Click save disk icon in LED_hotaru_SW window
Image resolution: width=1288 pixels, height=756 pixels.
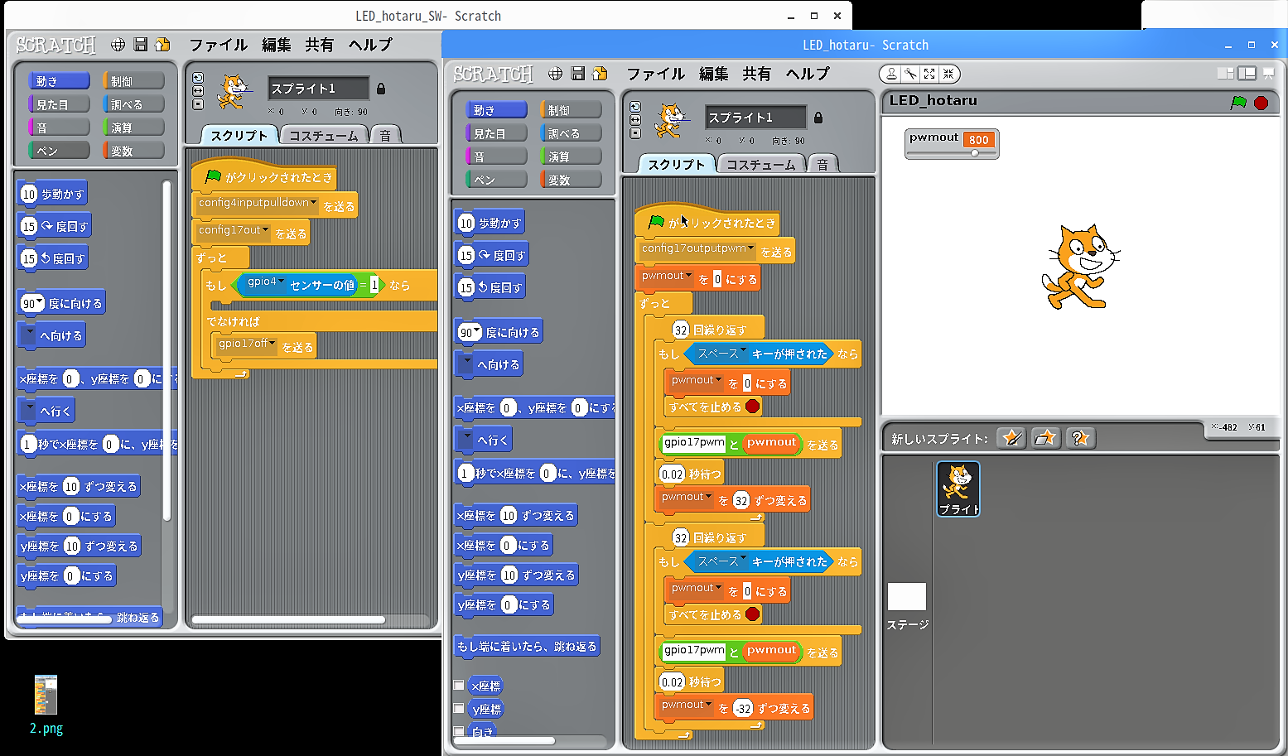click(140, 45)
